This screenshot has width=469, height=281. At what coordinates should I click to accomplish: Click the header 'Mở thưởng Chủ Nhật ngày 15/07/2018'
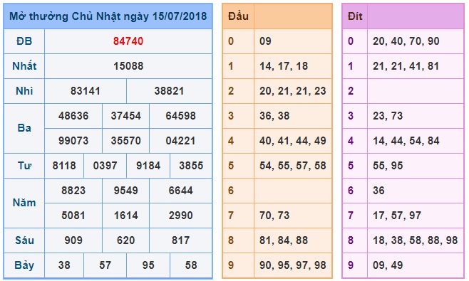point(108,16)
